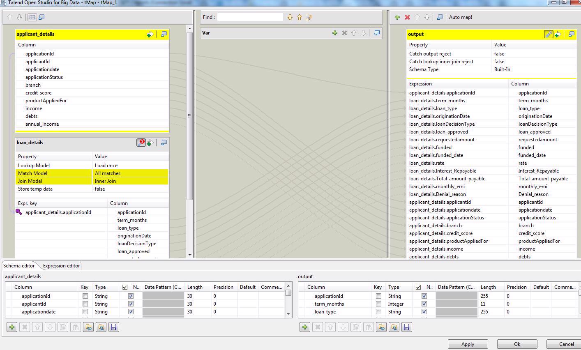The image size is (581, 350).
Task: Click input panel vertical scrollbar thumb
Action: coord(190,116)
